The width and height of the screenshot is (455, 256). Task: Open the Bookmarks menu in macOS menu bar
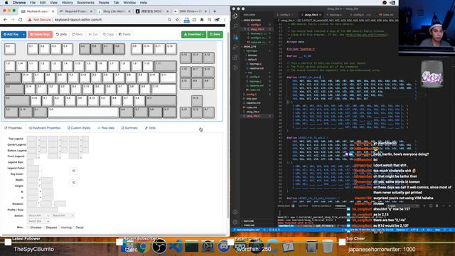coord(85,3)
